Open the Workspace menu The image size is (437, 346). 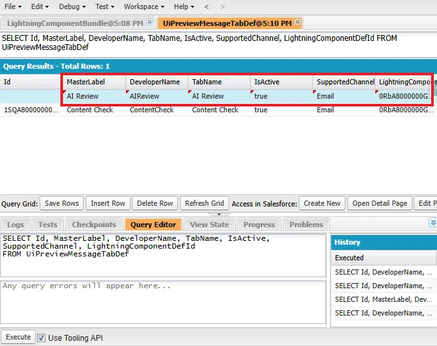144,6
